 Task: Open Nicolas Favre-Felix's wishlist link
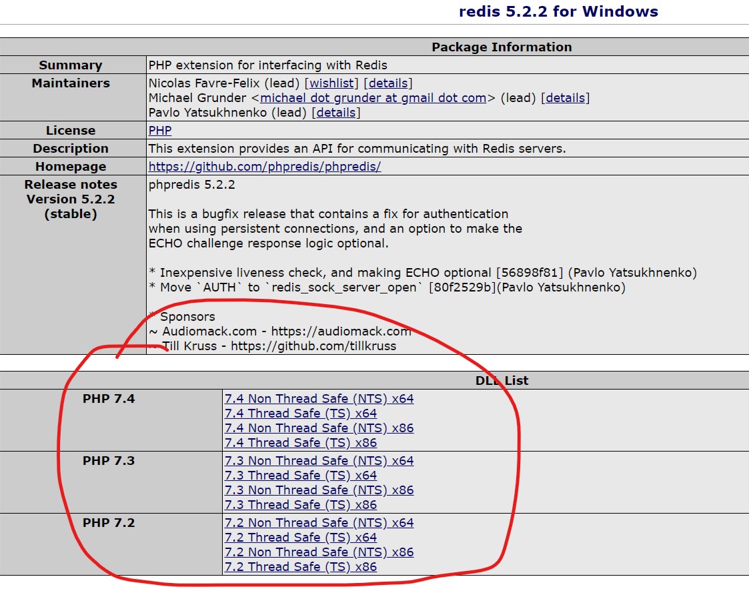click(x=331, y=83)
